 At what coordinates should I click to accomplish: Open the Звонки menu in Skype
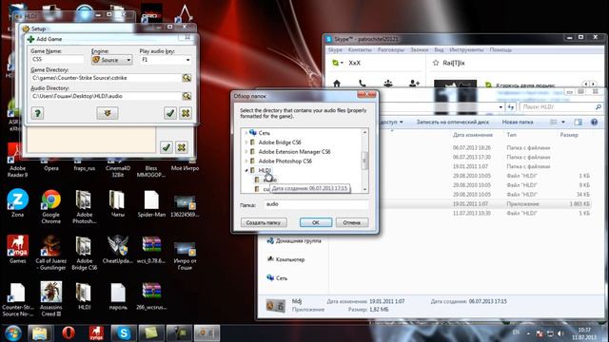pos(419,50)
